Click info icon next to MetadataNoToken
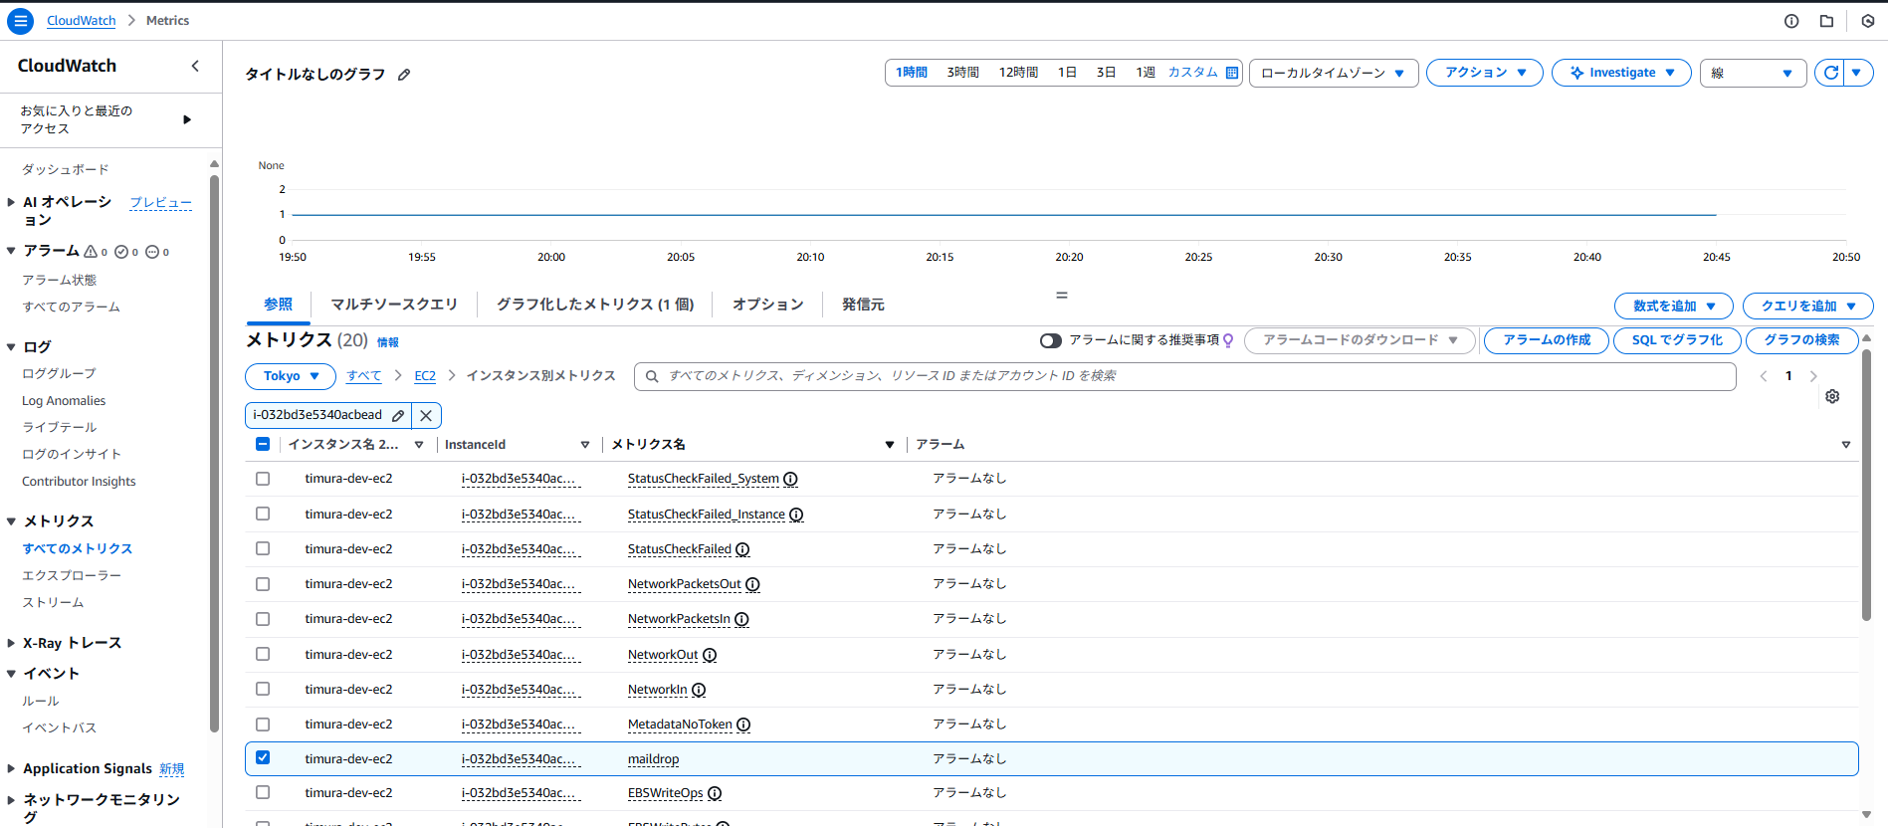1888x828 pixels. [x=743, y=724]
